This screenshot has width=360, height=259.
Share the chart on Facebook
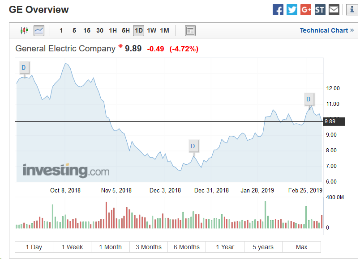278,10
